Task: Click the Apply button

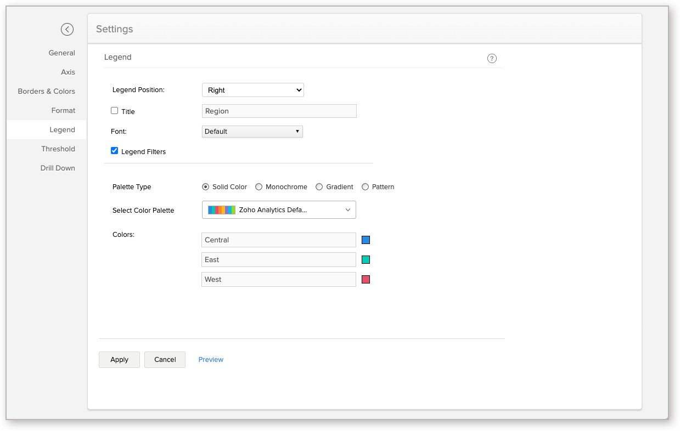Action: click(119, 359)
